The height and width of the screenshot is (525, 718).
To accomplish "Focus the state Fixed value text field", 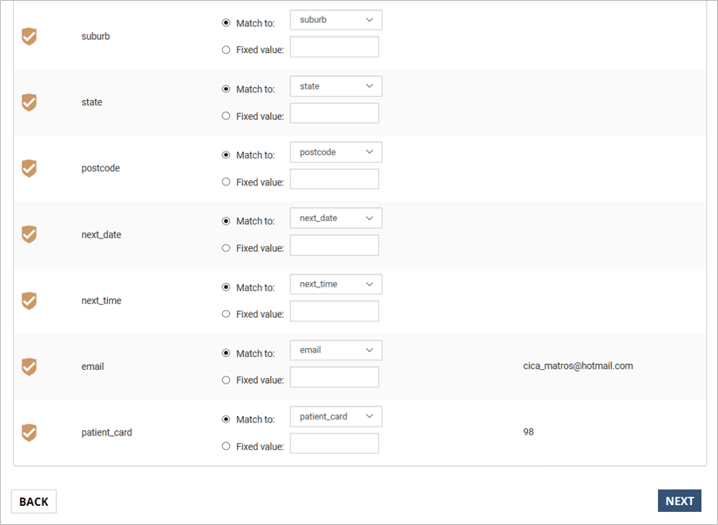I will [335, 113].
